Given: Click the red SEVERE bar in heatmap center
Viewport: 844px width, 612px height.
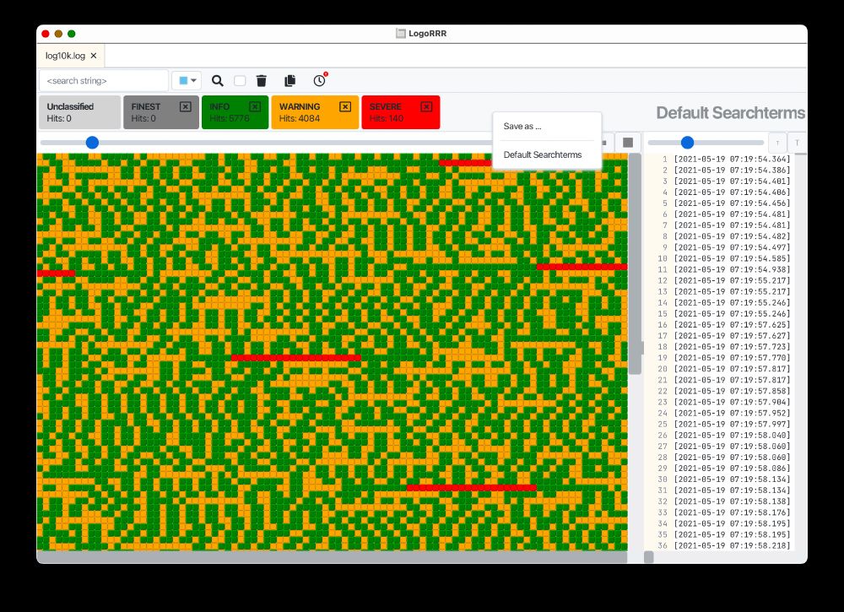Looking at the screenshot, I should [296, 357].
